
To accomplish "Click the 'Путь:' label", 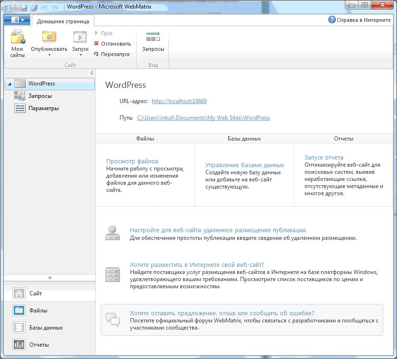I will pos(126,118).
